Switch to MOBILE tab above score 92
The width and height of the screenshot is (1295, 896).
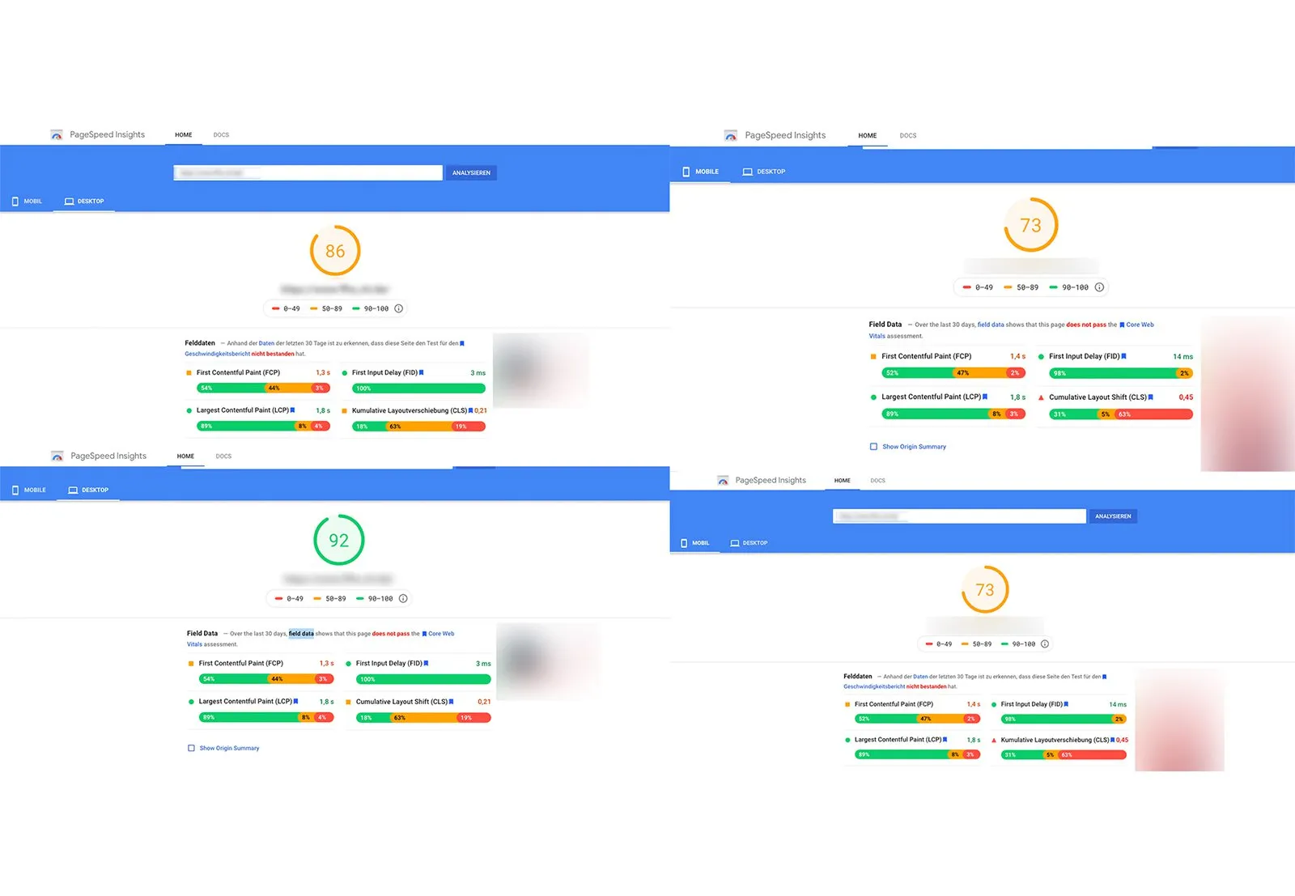coord(28,490)
